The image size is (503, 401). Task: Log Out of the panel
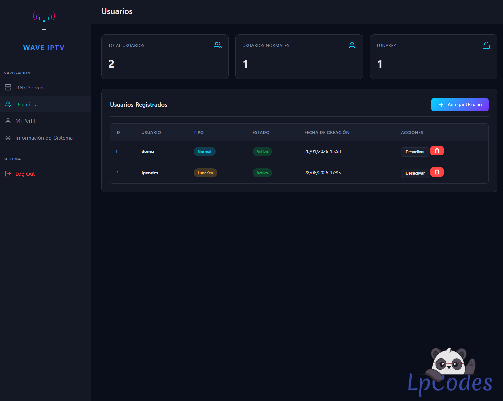point(45,174)
